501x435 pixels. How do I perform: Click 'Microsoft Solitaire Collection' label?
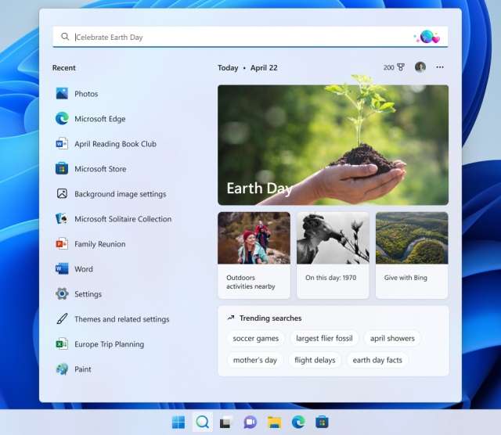pyautogui.click(x=123, y=219)
